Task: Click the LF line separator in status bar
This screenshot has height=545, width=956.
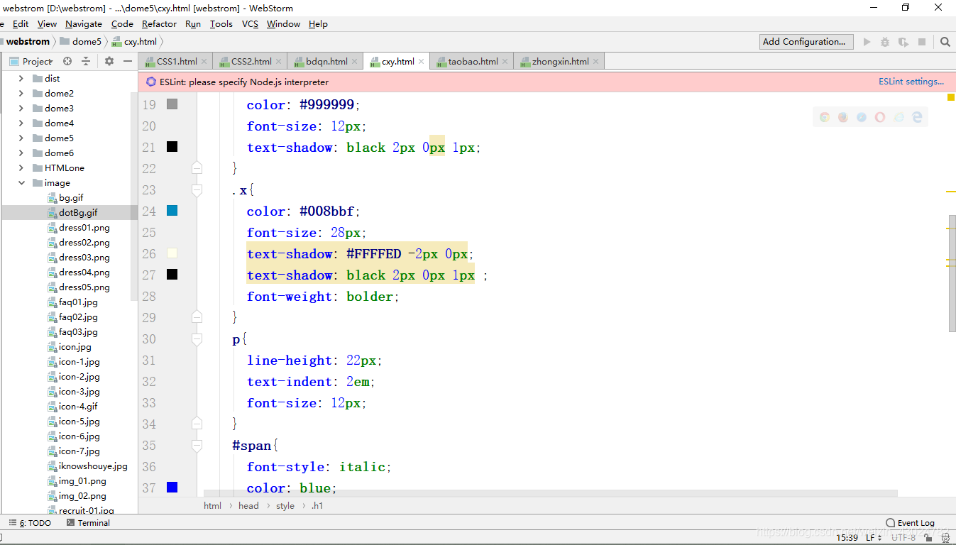Action: (x=874, y=538)
